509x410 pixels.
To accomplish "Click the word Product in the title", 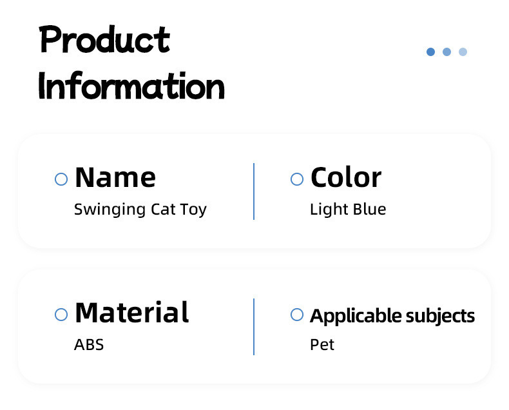I will [x=104, y=40].
